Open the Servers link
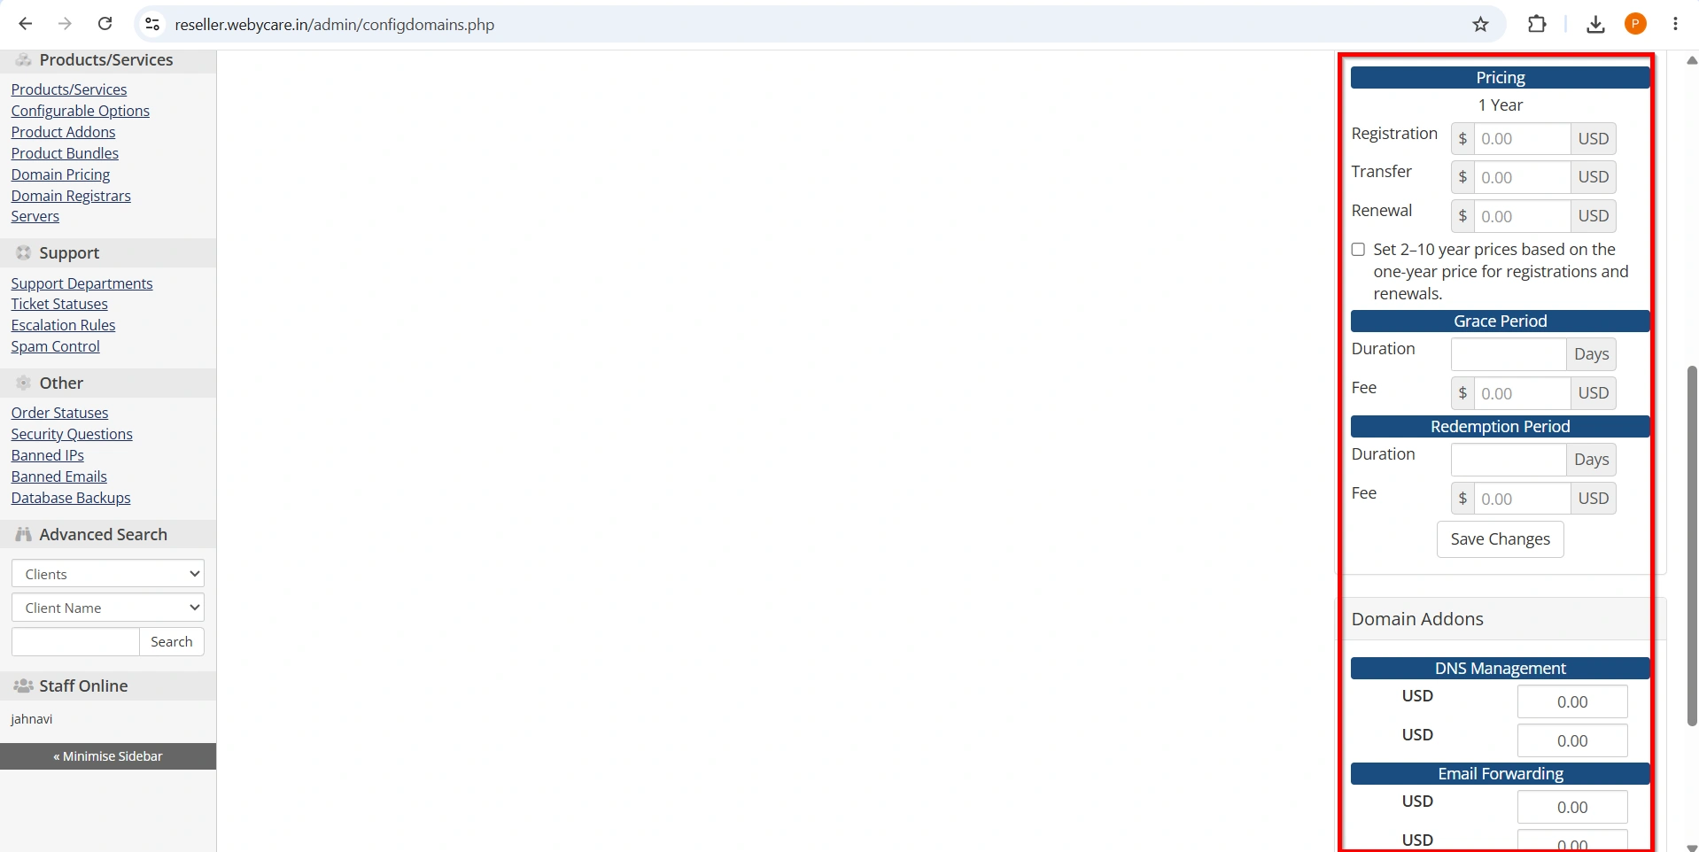1699x852 pixels. (35, 216)
